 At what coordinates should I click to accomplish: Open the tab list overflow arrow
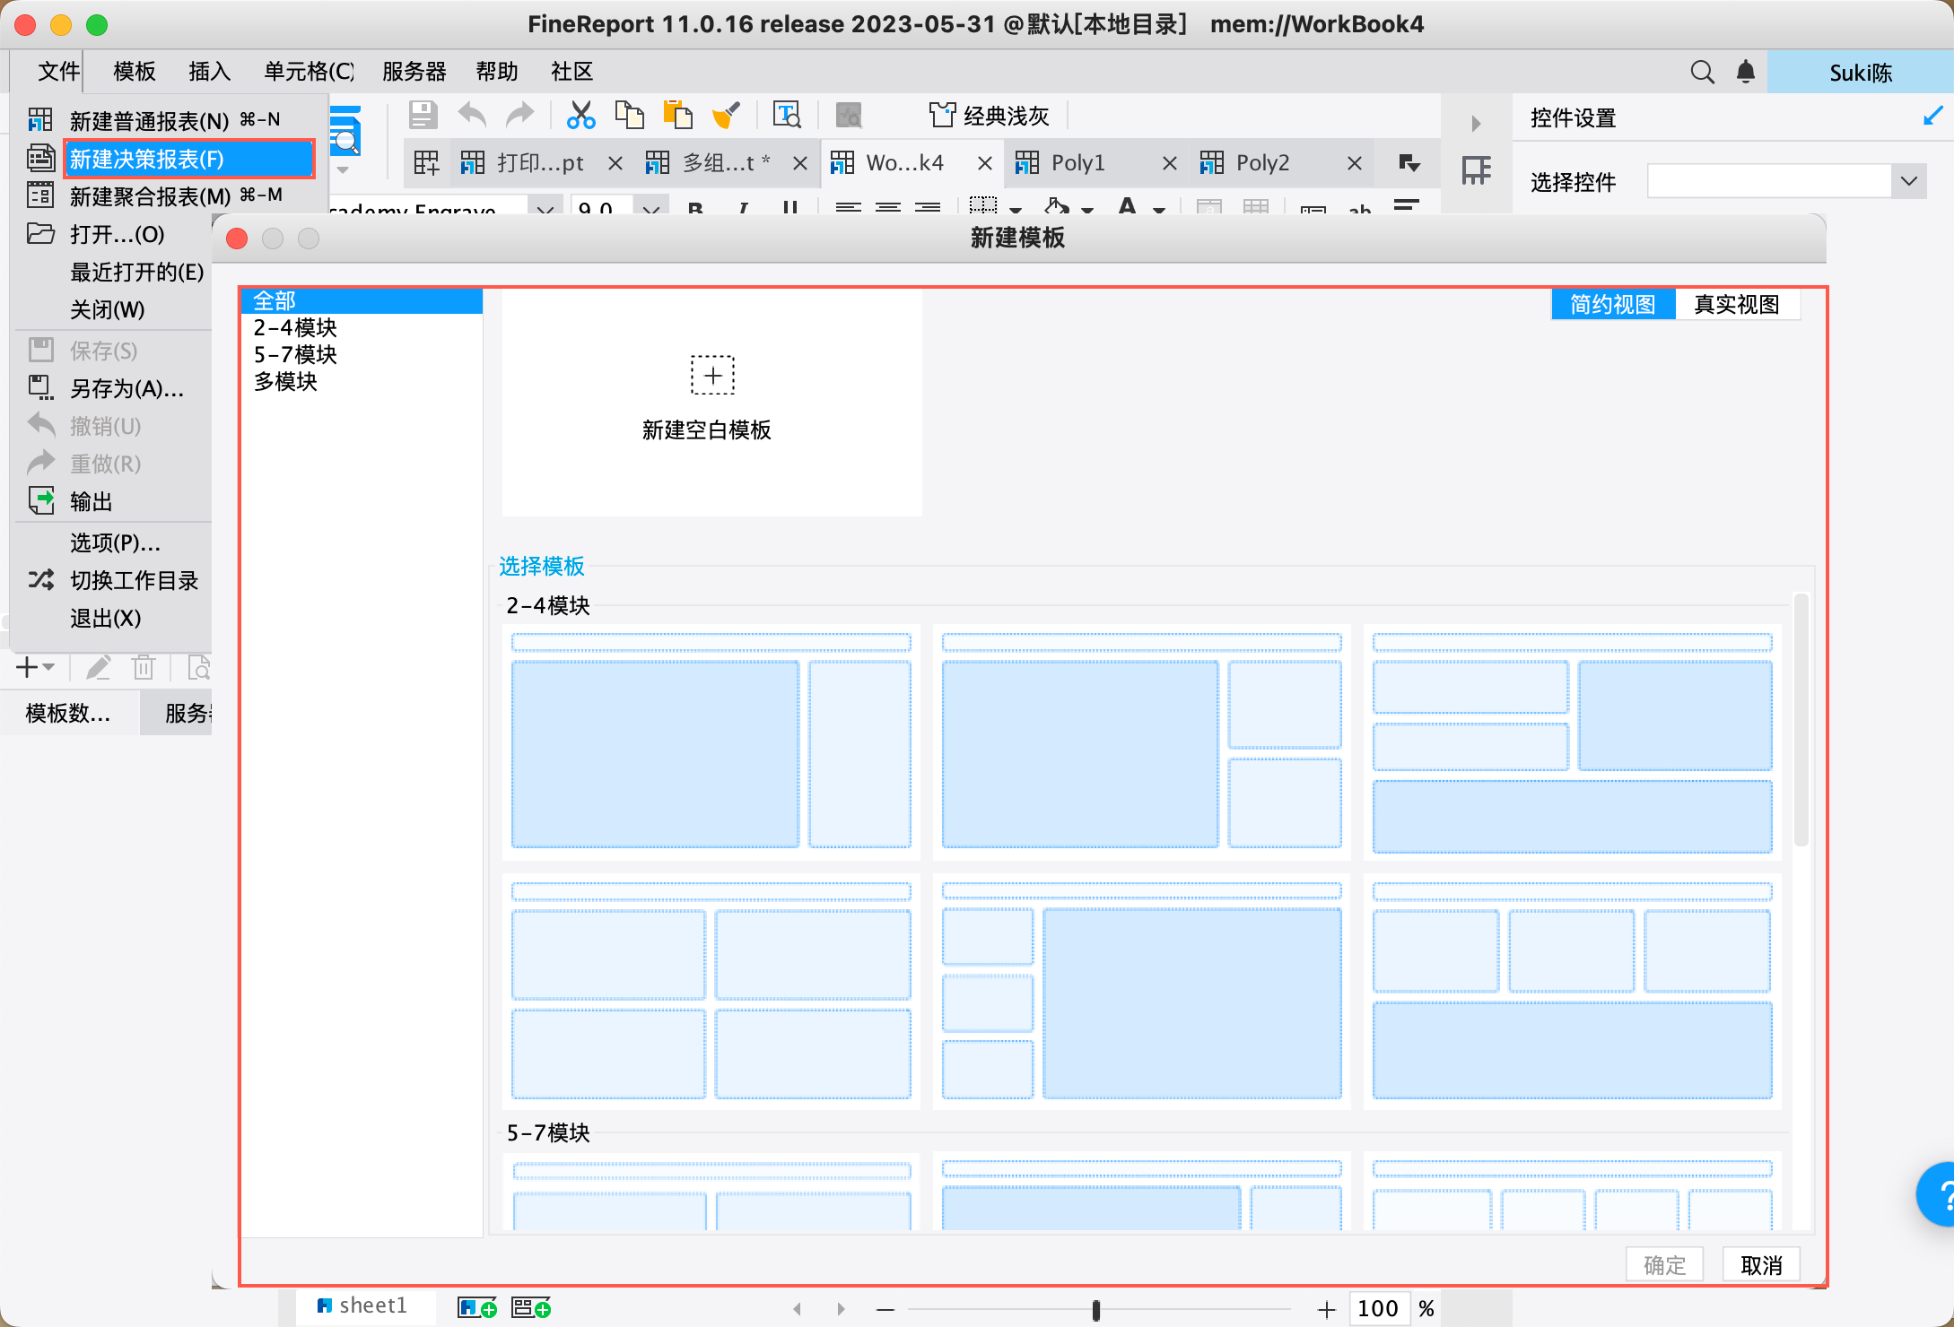1409,162
